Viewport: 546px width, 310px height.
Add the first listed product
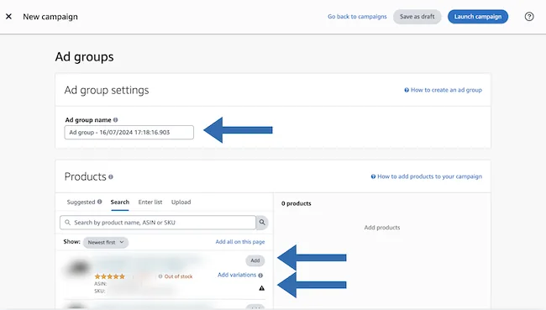pyautogui.click(x=255, y=260)
